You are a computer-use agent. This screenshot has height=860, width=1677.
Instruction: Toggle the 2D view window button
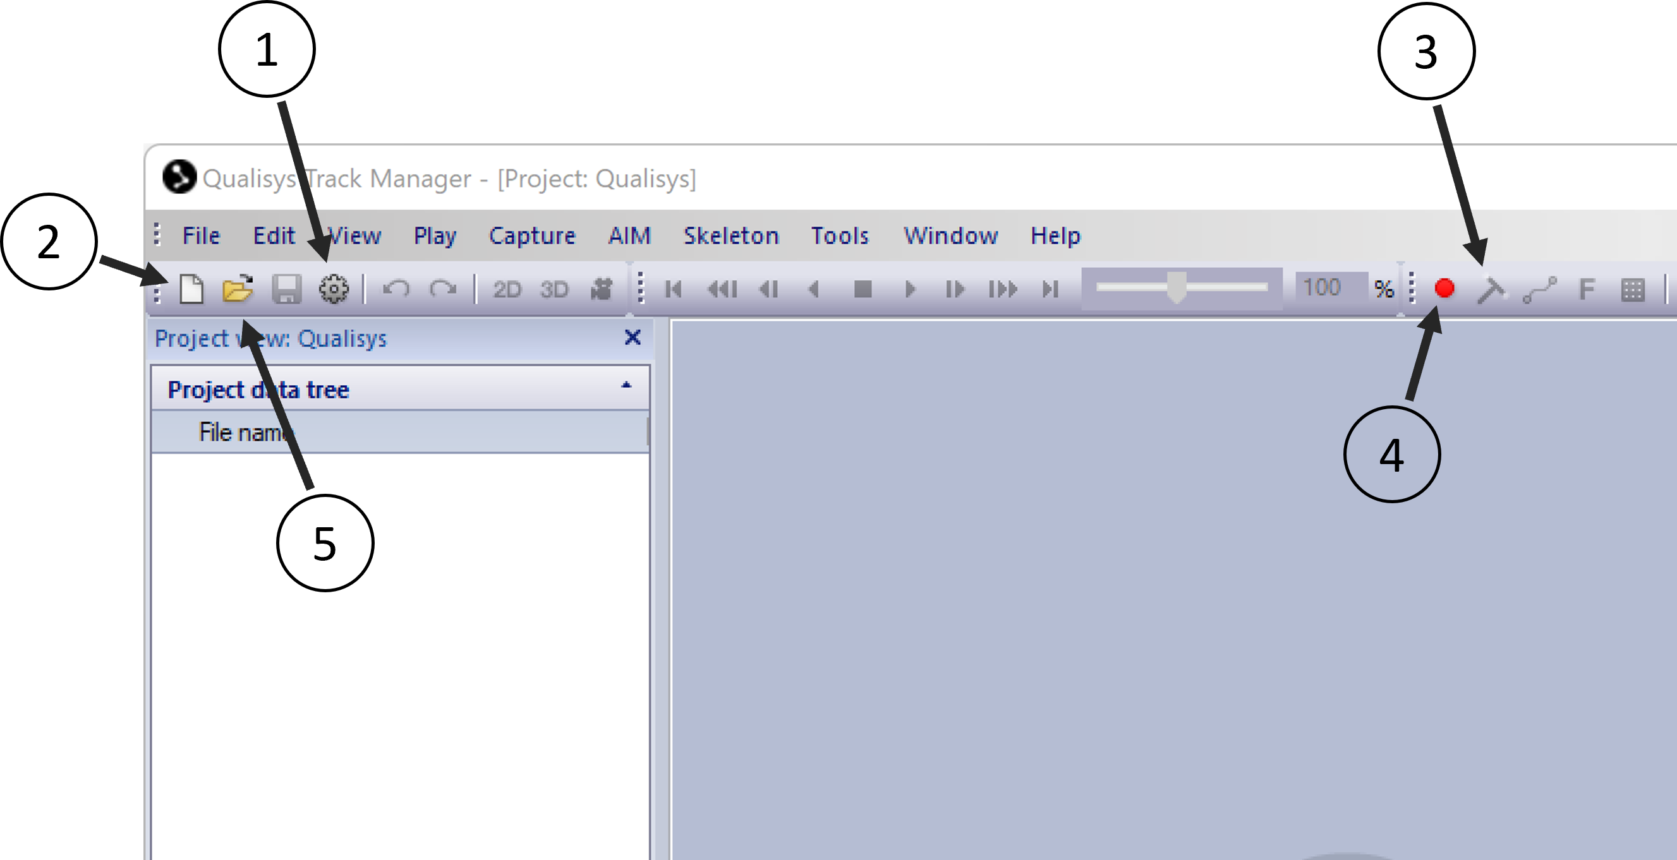pos(507,289)
